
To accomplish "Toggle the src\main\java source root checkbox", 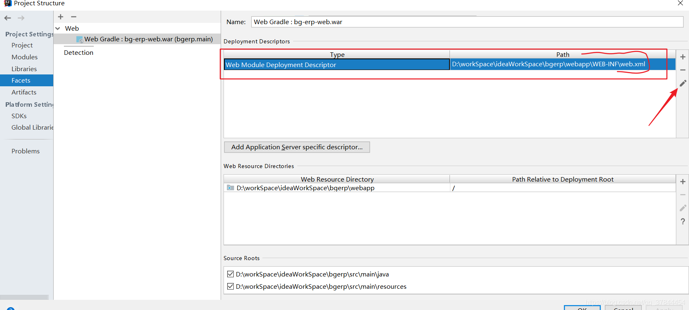I will 230,274.
